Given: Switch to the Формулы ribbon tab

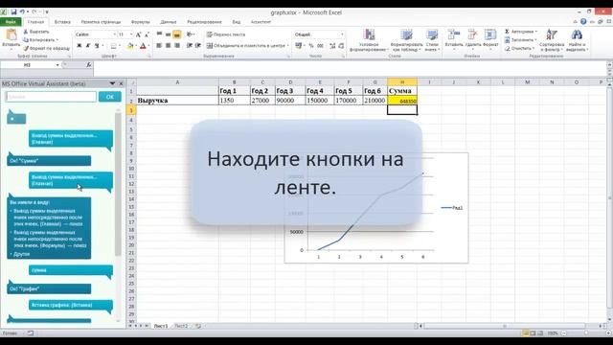Looking at the screenshot, I should 141,22.
